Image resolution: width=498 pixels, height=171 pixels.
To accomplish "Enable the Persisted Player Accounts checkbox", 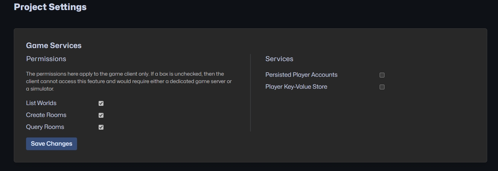I will [x=382, y=75].
